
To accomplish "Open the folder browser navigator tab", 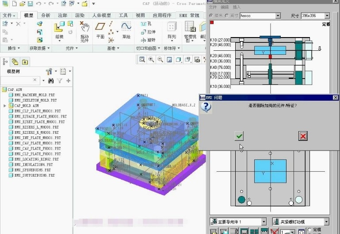I will [x=15, y=62].
